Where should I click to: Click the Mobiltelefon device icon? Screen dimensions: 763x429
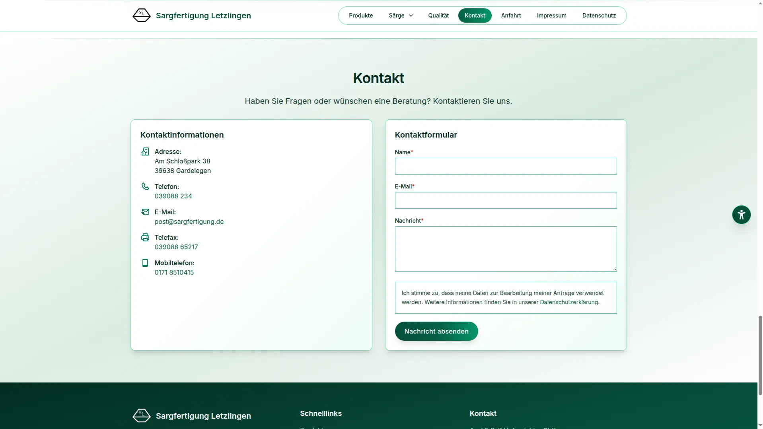pos(145,263)
